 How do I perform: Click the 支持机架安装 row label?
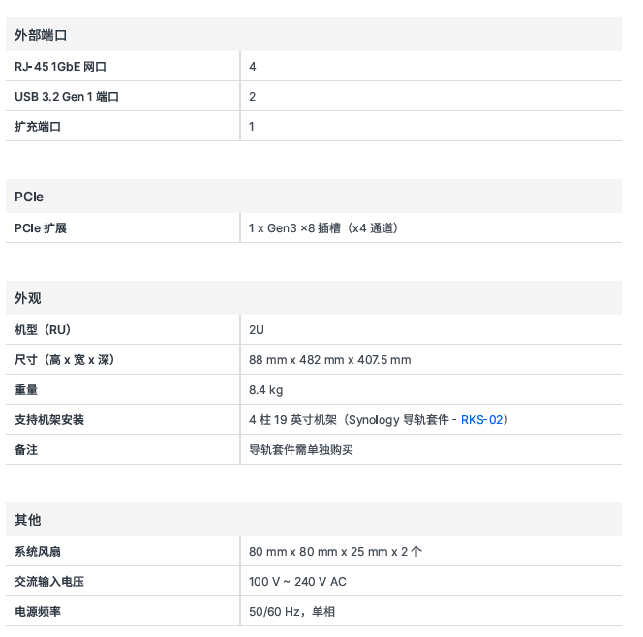tap(49, 420)
